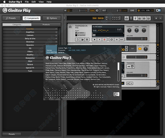Switch to the Options tab
Viewport: 165px width, 138px height.
click(x=52, y=18)
